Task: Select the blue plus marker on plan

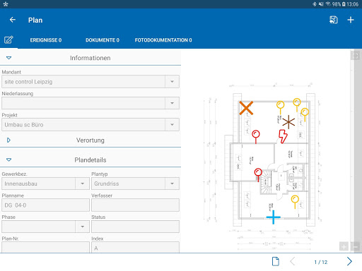Action: click(x=274, y=217)
